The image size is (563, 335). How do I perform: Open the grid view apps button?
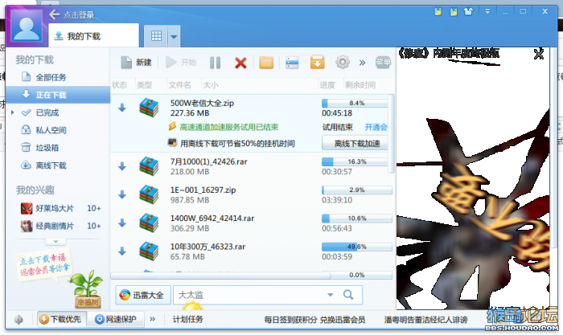pos(156,36)
